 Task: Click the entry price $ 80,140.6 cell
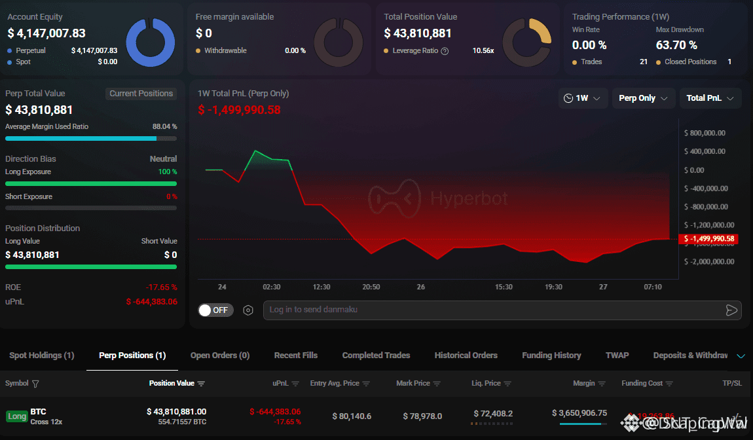(x=352, y=416)
